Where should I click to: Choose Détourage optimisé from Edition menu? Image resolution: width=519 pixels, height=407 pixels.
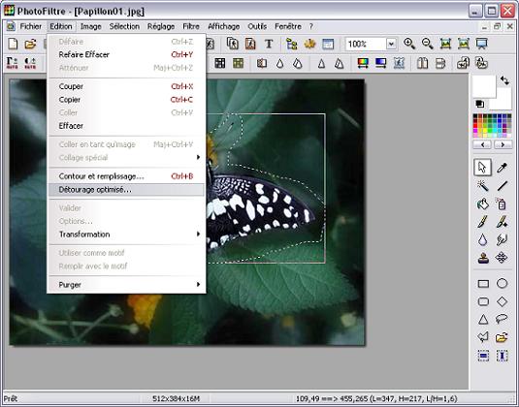(126, 190)
